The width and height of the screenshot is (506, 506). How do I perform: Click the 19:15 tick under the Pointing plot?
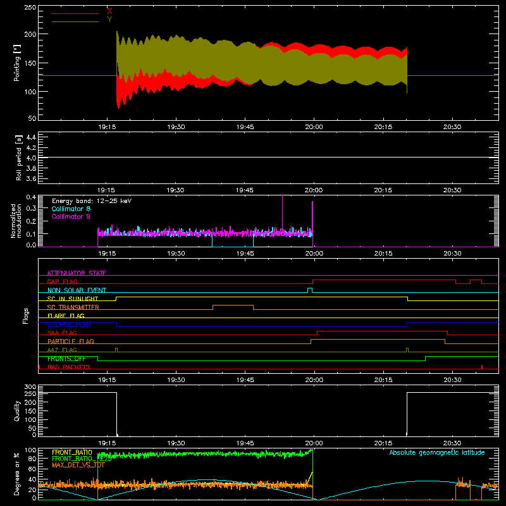107,127
